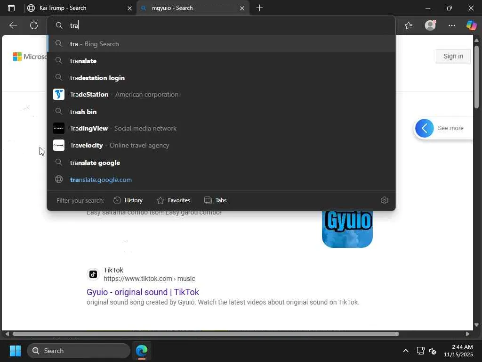
Task: Select the mgyuio - Search tab
Action: click(193, 8)
